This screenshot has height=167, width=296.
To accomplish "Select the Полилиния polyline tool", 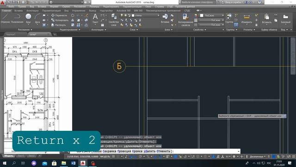I will coord(17,19).
